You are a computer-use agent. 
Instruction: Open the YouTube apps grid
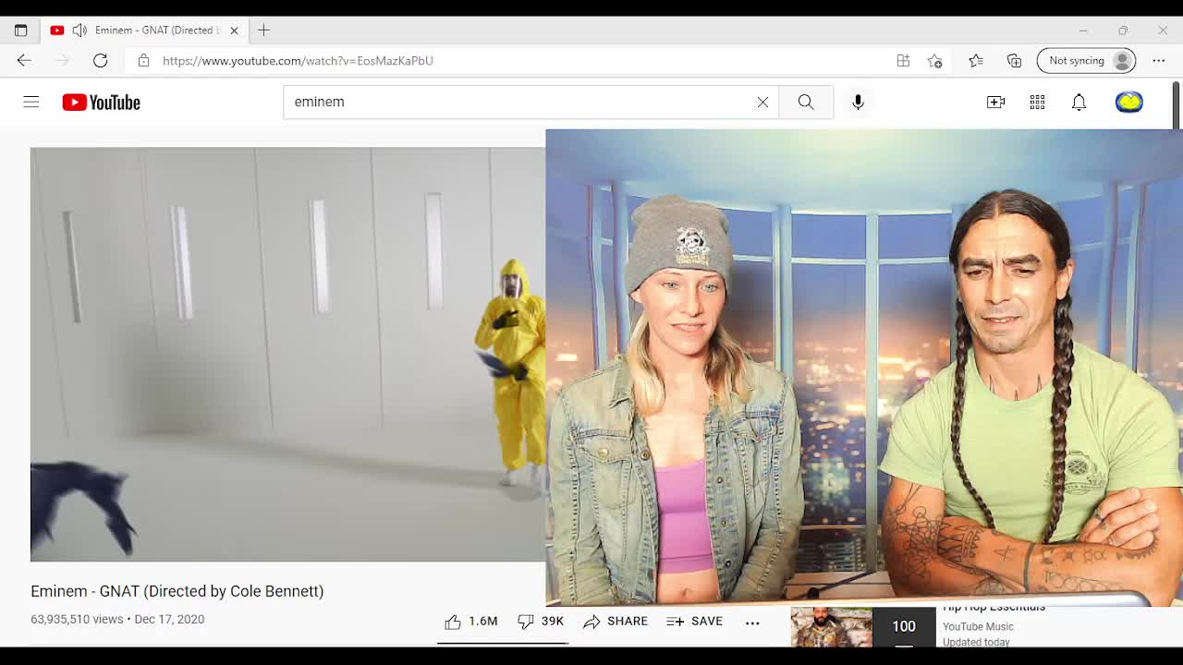click(1037, 103)
